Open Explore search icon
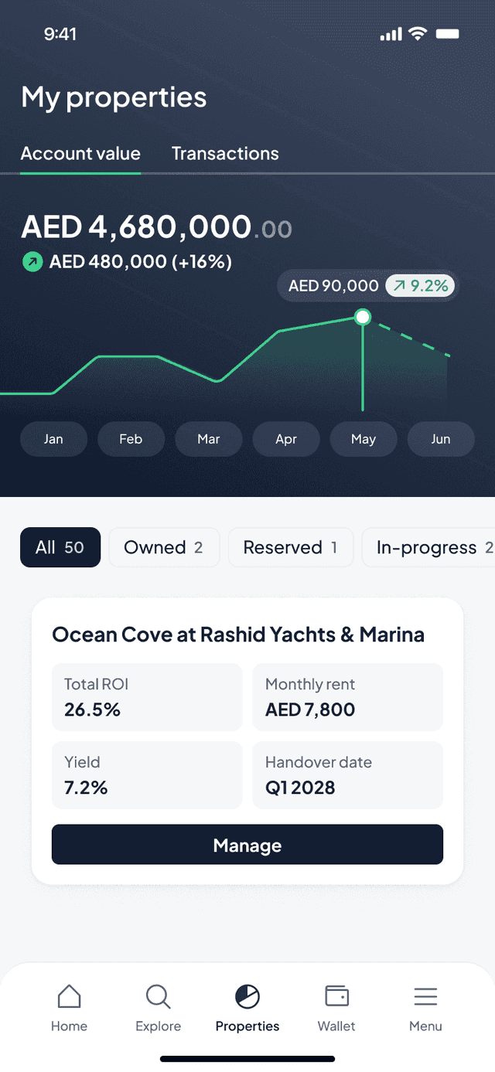495x1072 pixels. 158,997
